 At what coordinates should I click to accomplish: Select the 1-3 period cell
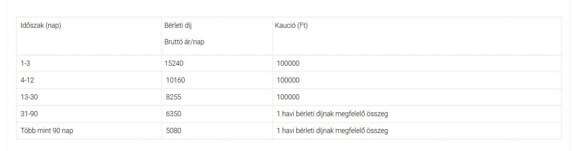25,63
